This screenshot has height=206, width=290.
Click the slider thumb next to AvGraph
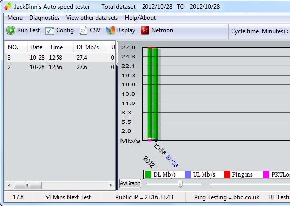(180, 183)
